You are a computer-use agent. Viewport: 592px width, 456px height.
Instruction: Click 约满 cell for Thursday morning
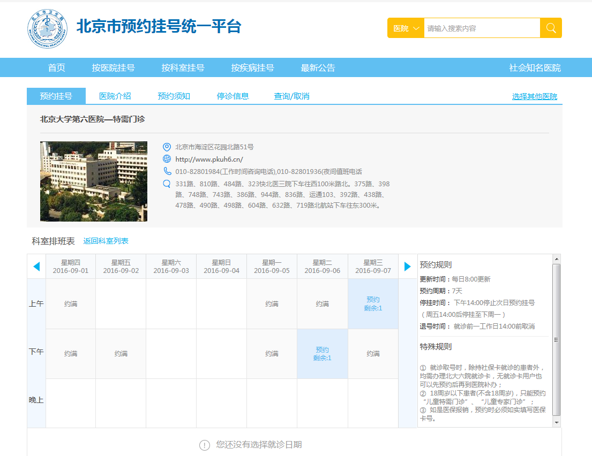point(71,303)
